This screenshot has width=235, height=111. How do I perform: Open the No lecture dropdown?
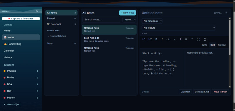point(178,28)
